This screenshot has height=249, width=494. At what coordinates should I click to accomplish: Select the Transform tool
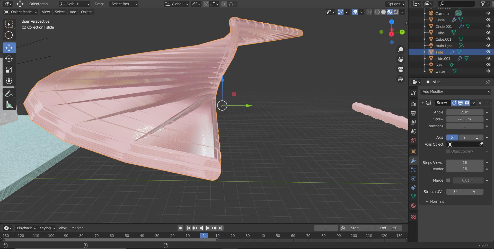pyautogui.click(x=9, y=81)
